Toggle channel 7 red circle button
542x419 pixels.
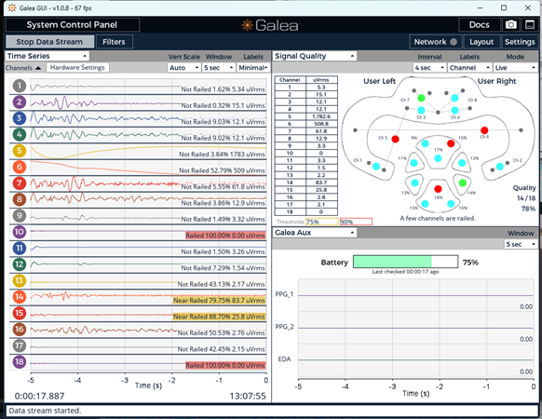tap(20, 183)
